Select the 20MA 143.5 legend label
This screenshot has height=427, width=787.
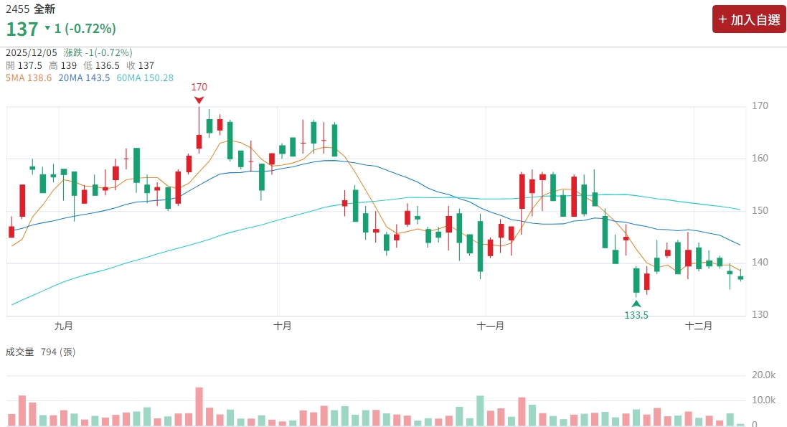pos(84,78)
